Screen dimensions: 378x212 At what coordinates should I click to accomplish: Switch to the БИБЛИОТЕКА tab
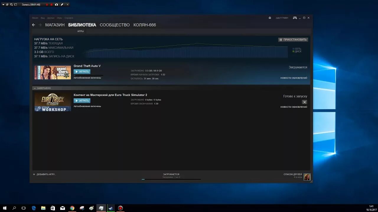click(82, 25)
